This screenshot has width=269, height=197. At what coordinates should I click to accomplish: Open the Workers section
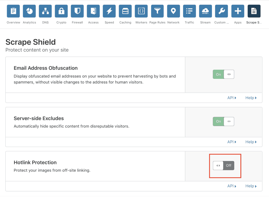(141, 11)
